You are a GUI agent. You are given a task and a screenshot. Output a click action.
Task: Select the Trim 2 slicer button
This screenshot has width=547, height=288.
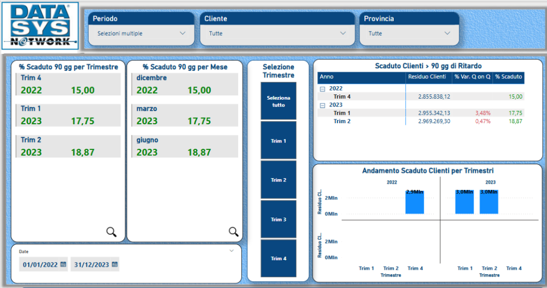[278, 180]
